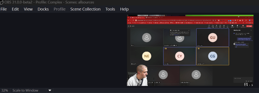Click the Mic icon in meeting toolbar
Image resolution: width=259 pixels, height=93 pixels.
click(237, 26)
